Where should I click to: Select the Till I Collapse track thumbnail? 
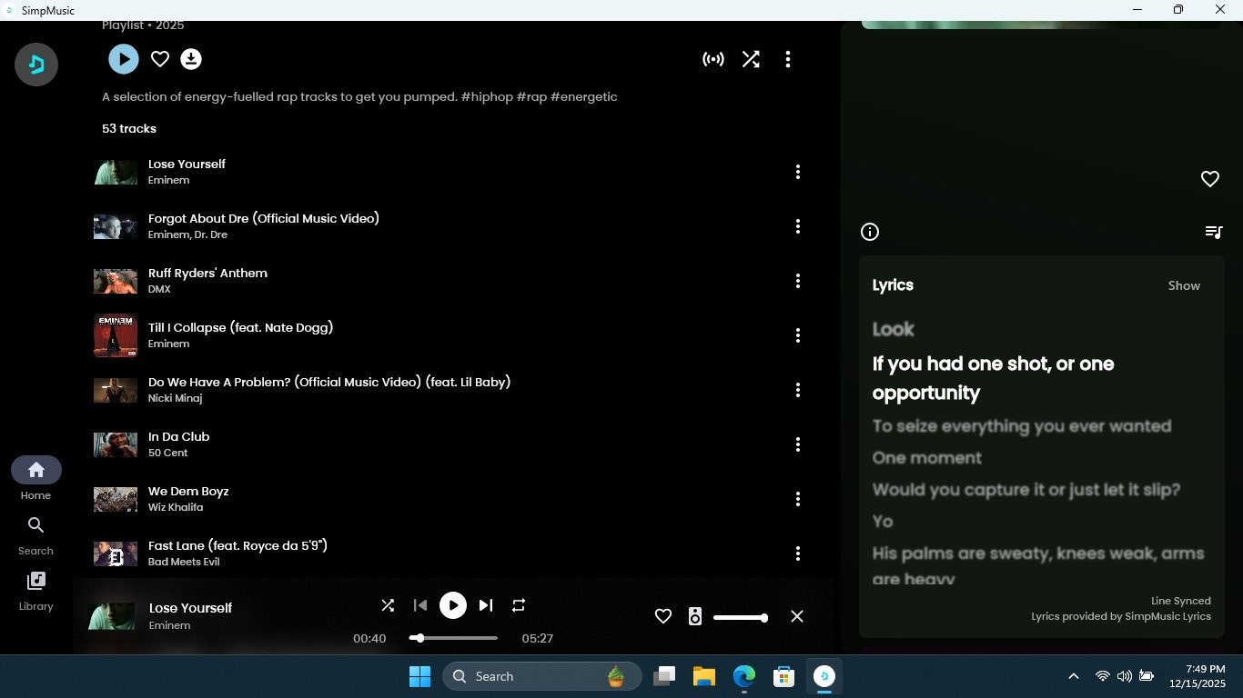[116, 335]
